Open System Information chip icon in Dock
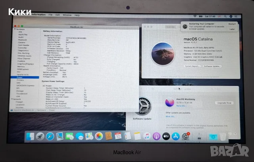Screen dimensions: 254x162 pyautogui.click(x=199, y=137)
